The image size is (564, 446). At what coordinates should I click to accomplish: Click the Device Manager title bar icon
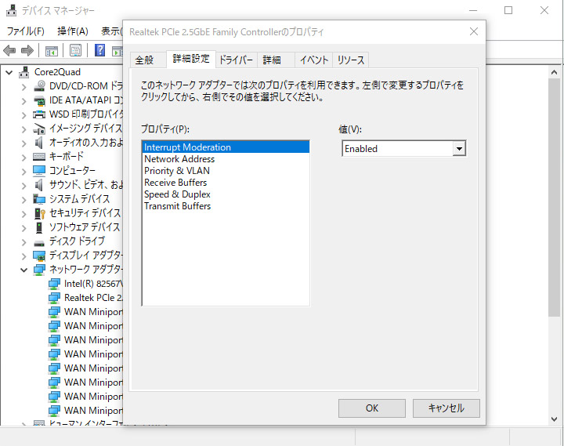click(12, 10)
